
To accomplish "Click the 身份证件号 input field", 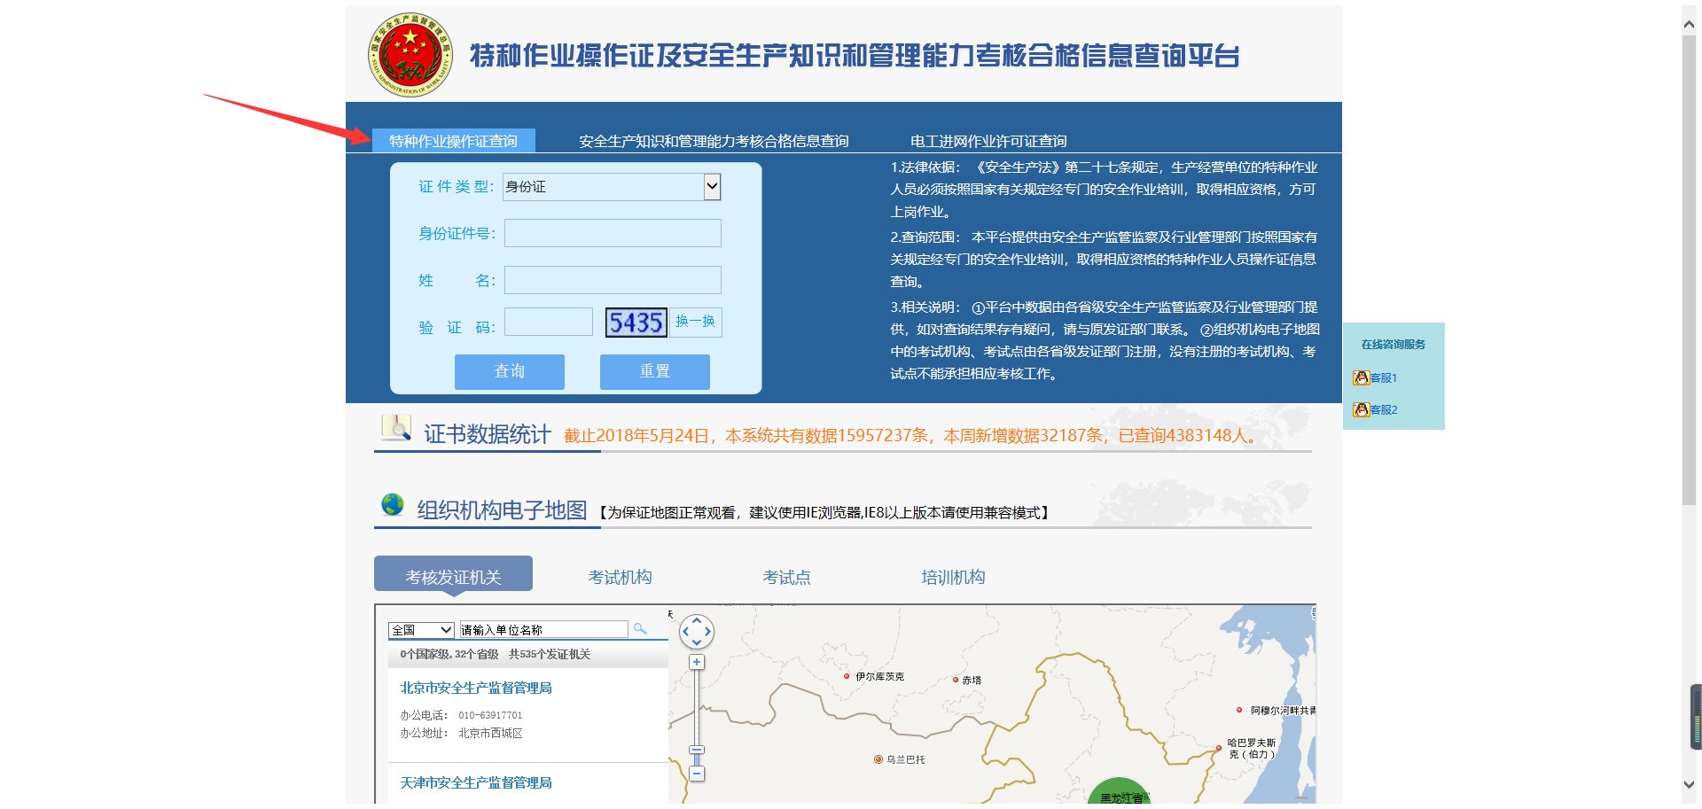I will click(x=612, y=233).
